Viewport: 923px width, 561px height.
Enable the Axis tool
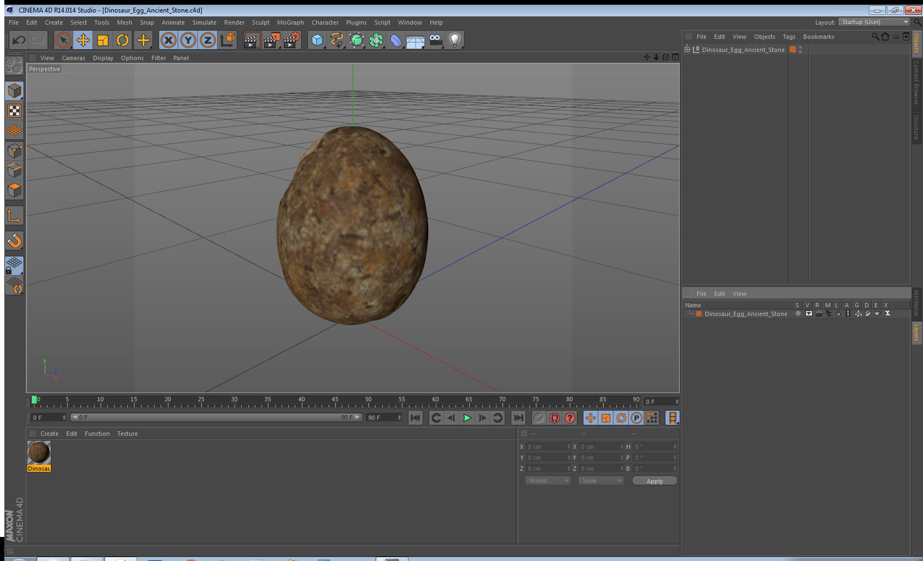[x=14, y=215]
